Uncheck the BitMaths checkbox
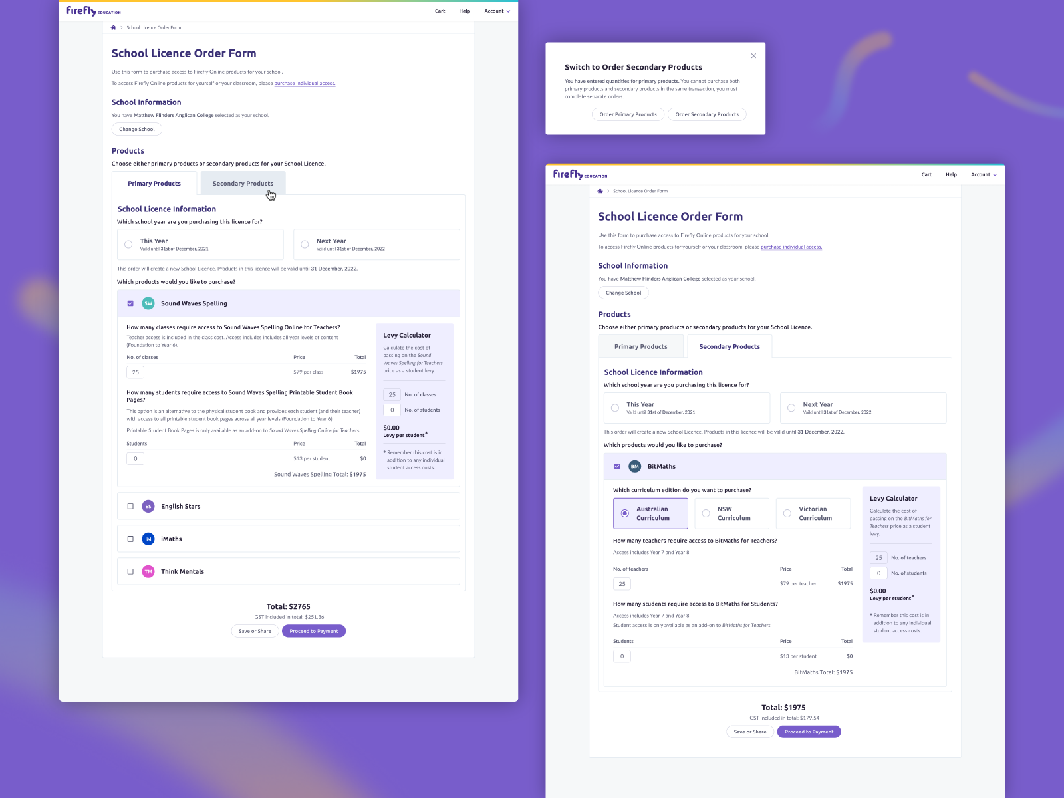This screenshot has height=798, width=1064. (x=617, y=466)
